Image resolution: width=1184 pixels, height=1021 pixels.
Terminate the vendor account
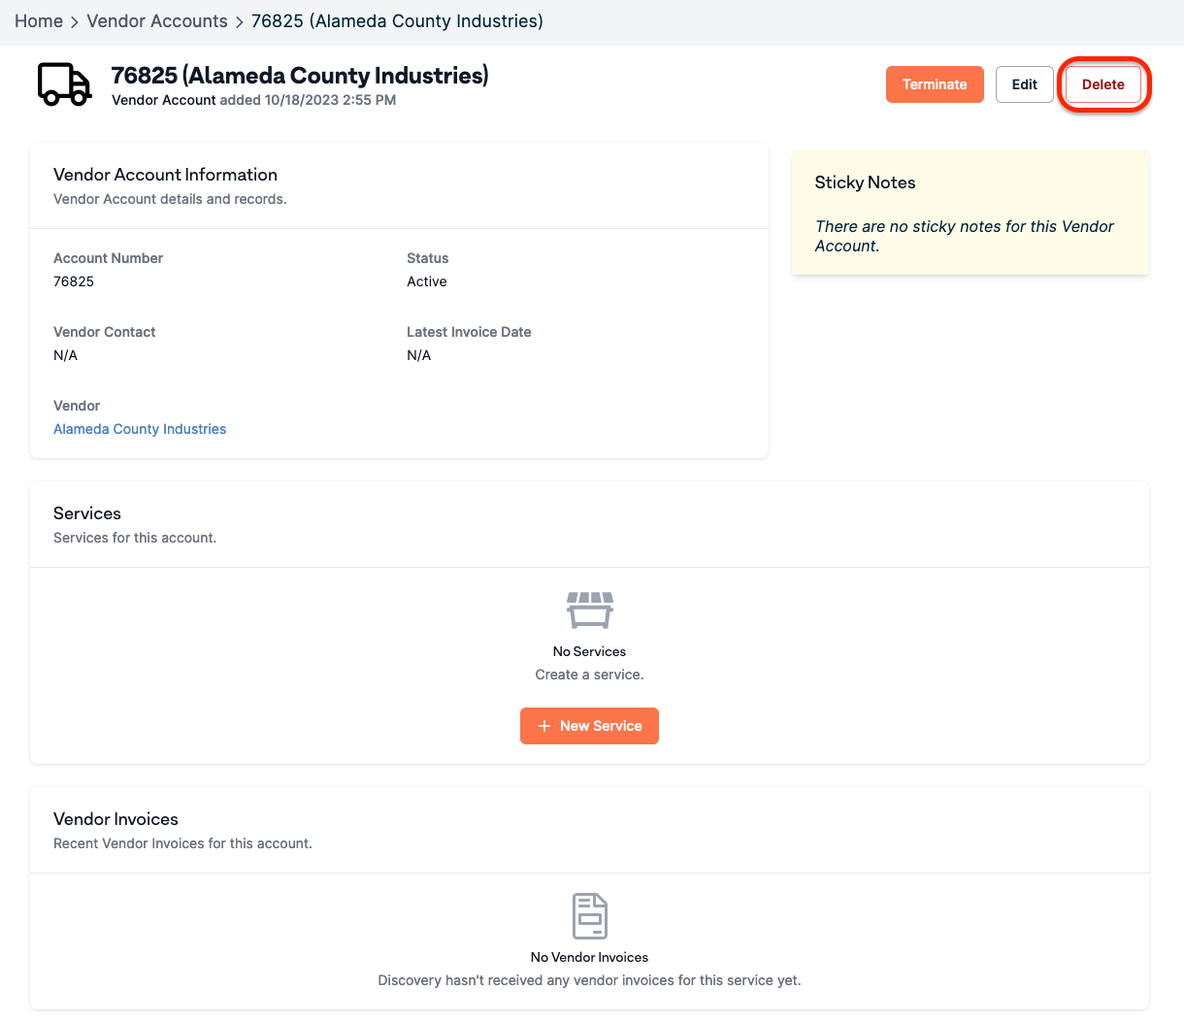pos(935,84)
